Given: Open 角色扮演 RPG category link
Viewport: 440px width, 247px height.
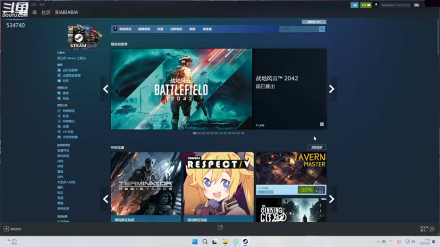Looking at the screenshot, I should coord(63,209).
